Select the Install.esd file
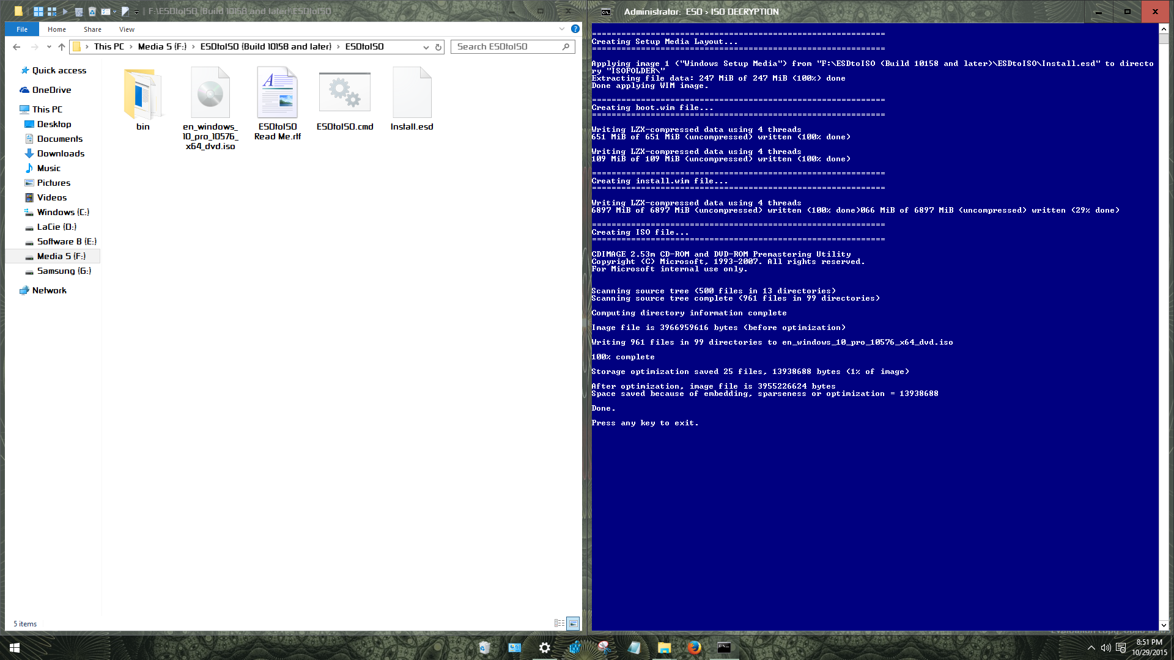 (x=412, y=99)
